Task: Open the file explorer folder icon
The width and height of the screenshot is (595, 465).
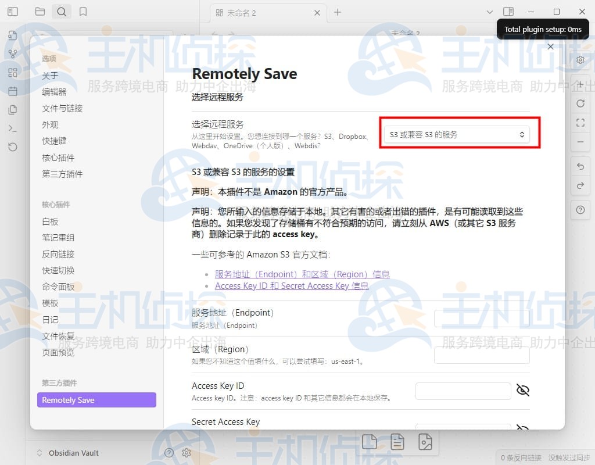Action: (x=40, y=12)
